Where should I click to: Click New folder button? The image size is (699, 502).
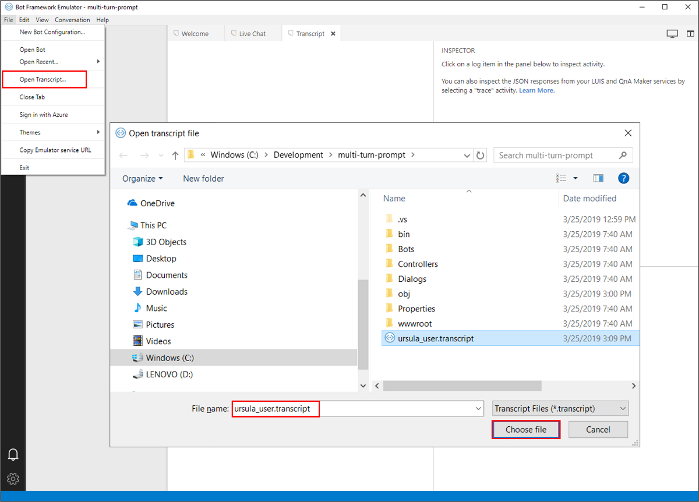tap(203, 179)
